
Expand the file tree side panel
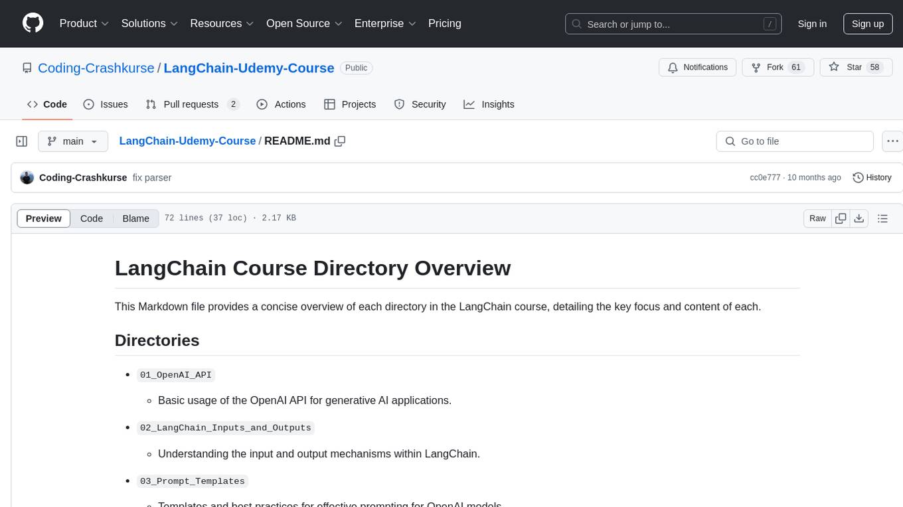(x=22, y=141)
